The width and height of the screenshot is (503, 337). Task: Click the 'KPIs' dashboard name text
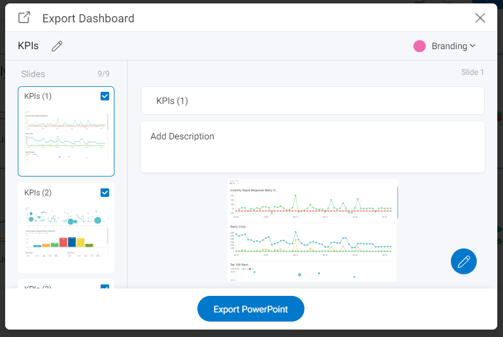(28, 46)
